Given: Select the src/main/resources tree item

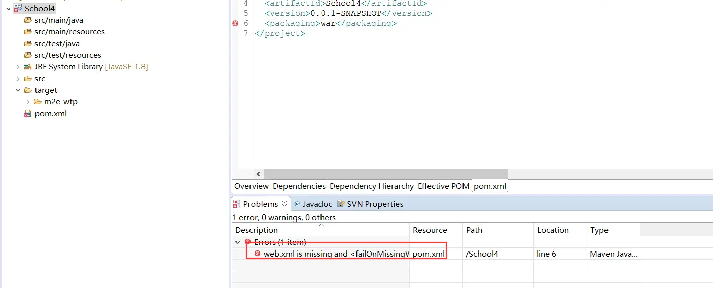Looking at the screenshot, I should tap(69, 32).
